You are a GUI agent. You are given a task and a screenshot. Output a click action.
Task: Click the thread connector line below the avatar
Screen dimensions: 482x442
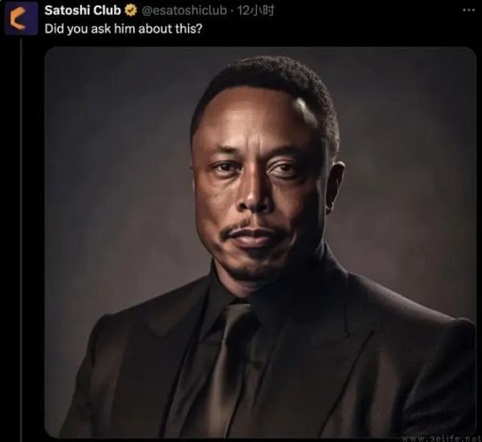pos(21,240)
